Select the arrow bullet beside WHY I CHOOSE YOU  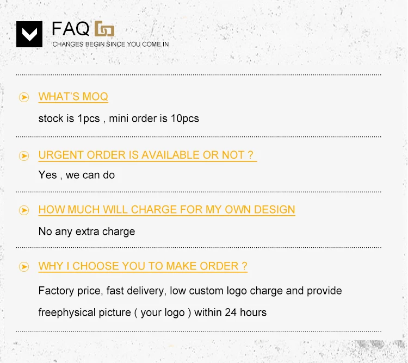[x=24, y=267]
